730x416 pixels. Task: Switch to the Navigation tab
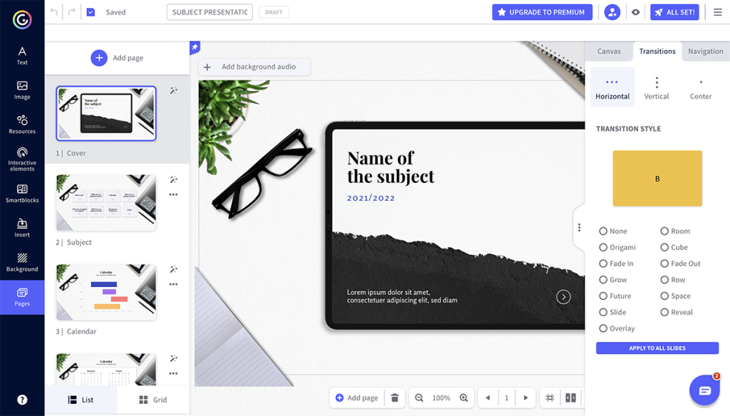(705, 51)
